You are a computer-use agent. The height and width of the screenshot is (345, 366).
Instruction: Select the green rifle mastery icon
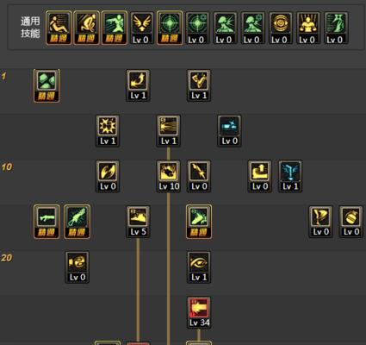[x=47, y=222]
